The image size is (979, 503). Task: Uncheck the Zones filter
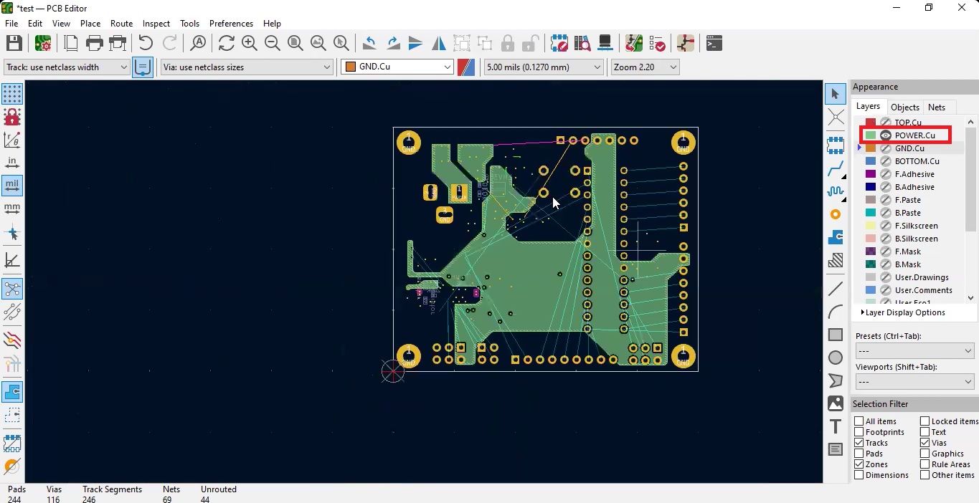859,464
